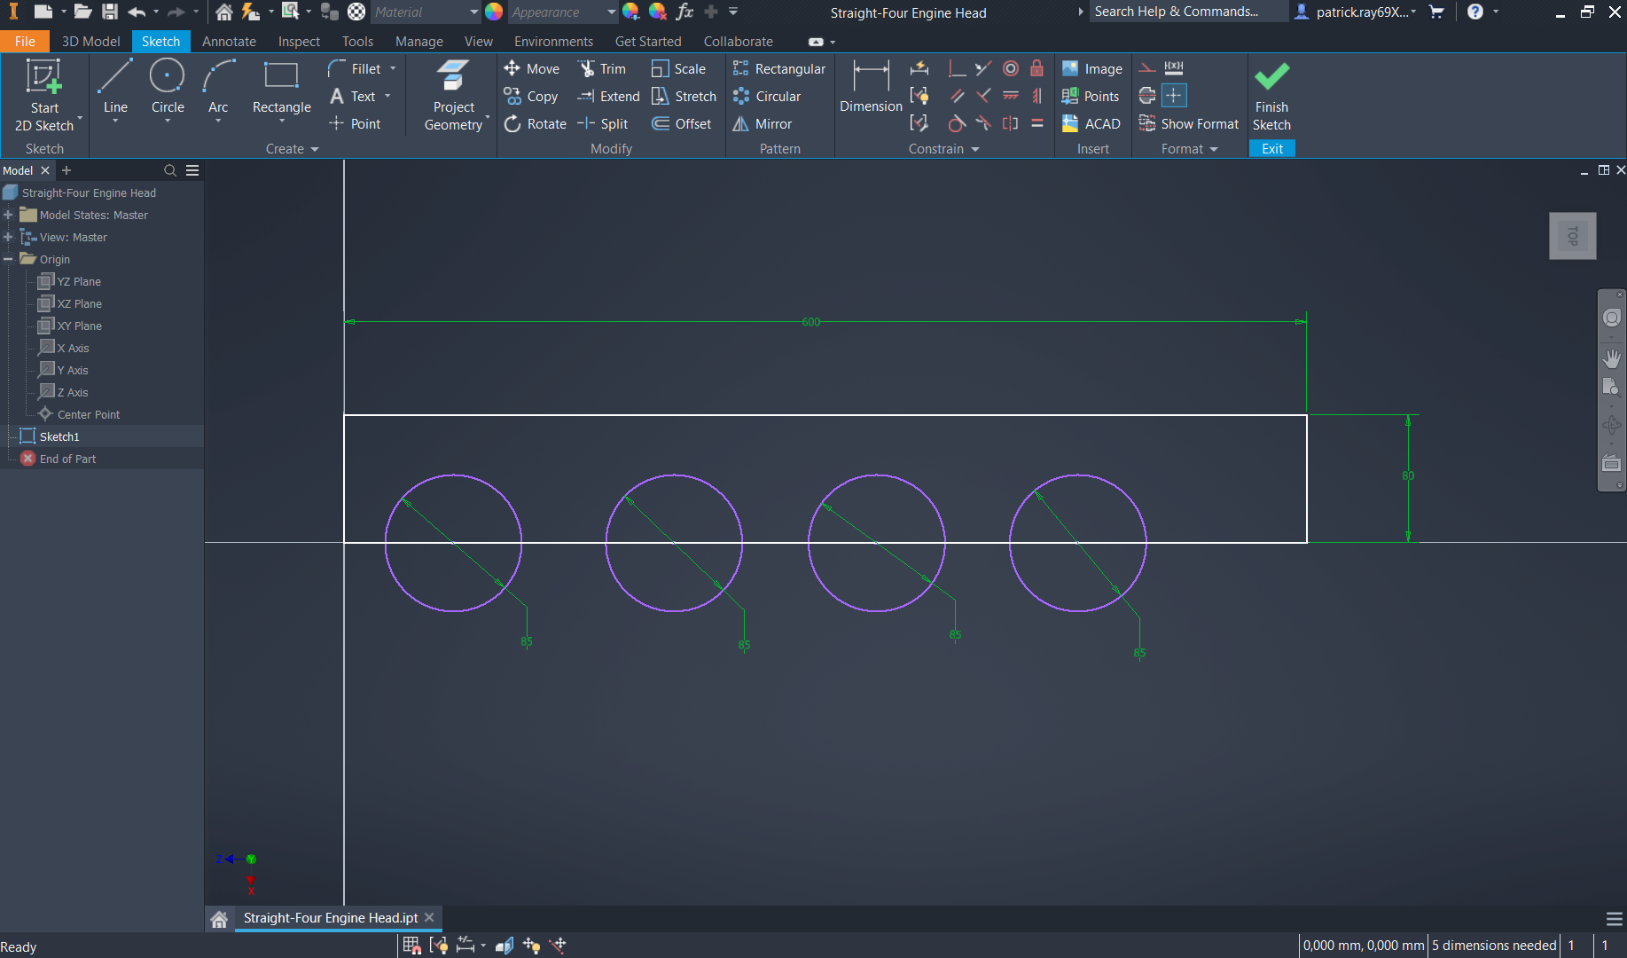Expand Model States: Master node
Screen dimensions: 1627x958
click(8, 216)
